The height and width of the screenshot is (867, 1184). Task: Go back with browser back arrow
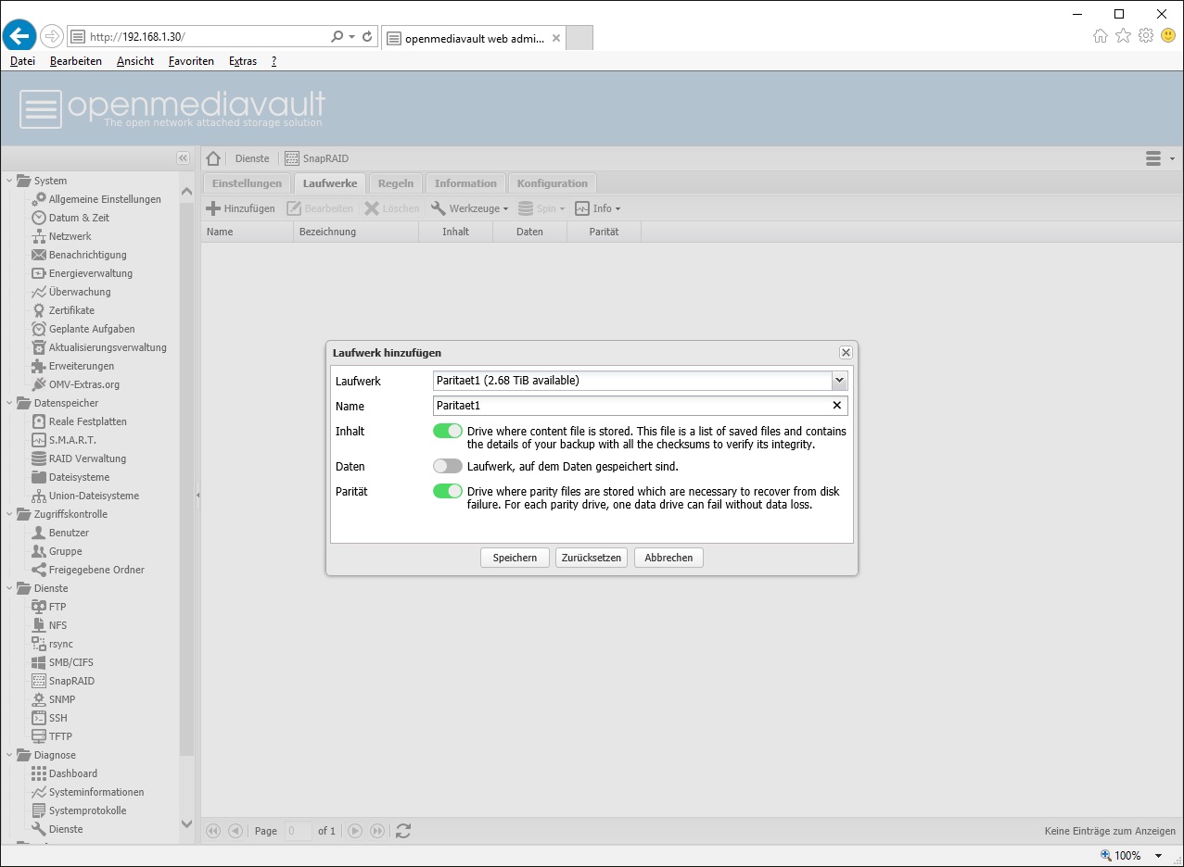pos(19,36)
